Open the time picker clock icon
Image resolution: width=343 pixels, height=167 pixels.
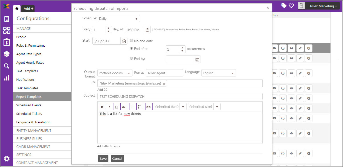(147, 30)
